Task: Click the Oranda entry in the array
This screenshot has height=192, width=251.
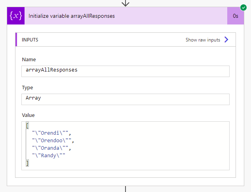Action: click(x=50, y=148)
